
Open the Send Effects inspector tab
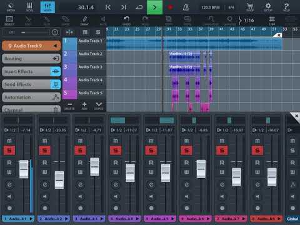(x=26, y=84)
